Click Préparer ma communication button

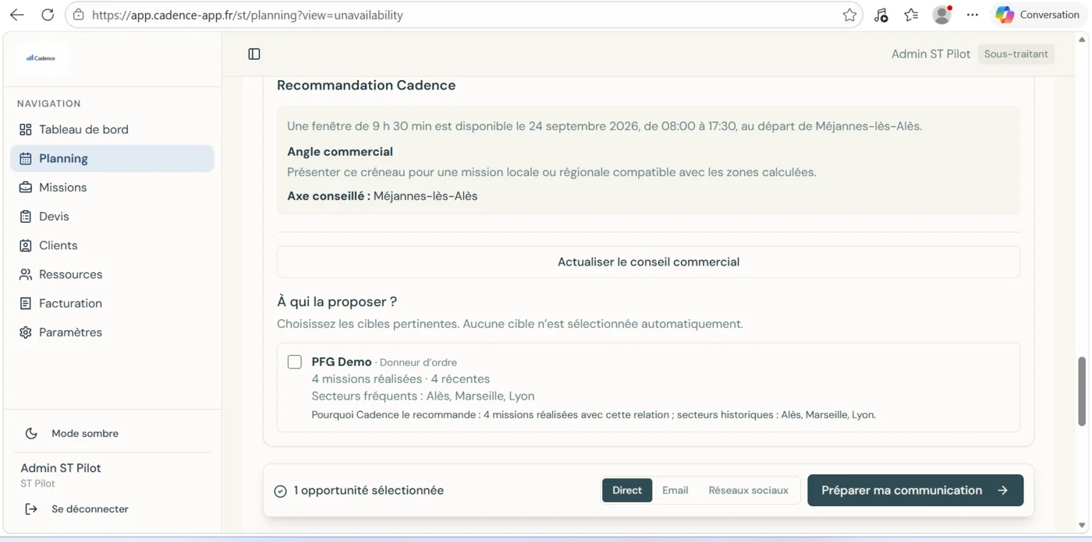pyautogui.click(x=915, y=491)
